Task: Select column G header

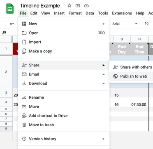Action: pyautogui.click(x=122, y=39)
